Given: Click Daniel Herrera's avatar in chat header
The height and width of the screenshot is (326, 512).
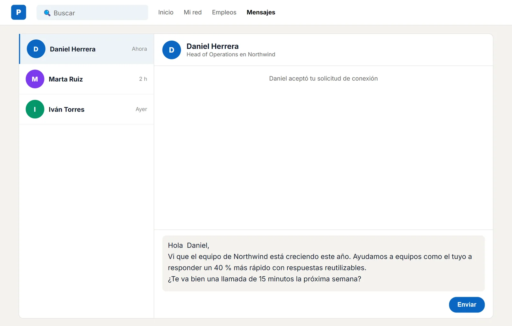Looking at the screenshot, I should click(x=172, y=50).
